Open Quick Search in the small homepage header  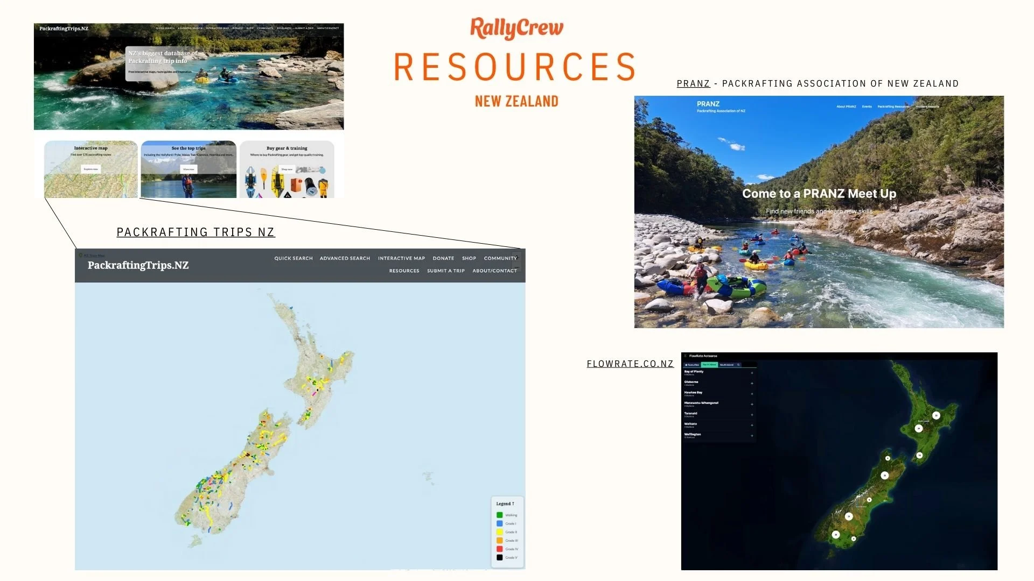(x=165, y=28)
